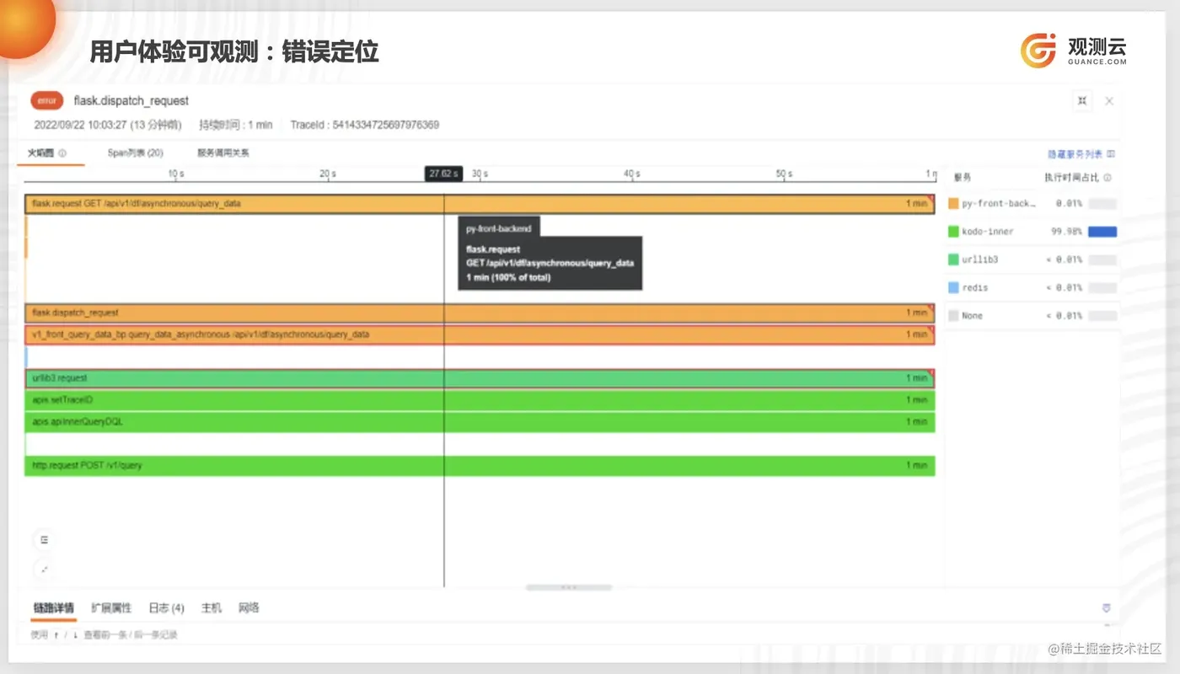The width and height of the screenshot is (1180, 674).
Task: Select the redis service name
Action: [974, 287]
